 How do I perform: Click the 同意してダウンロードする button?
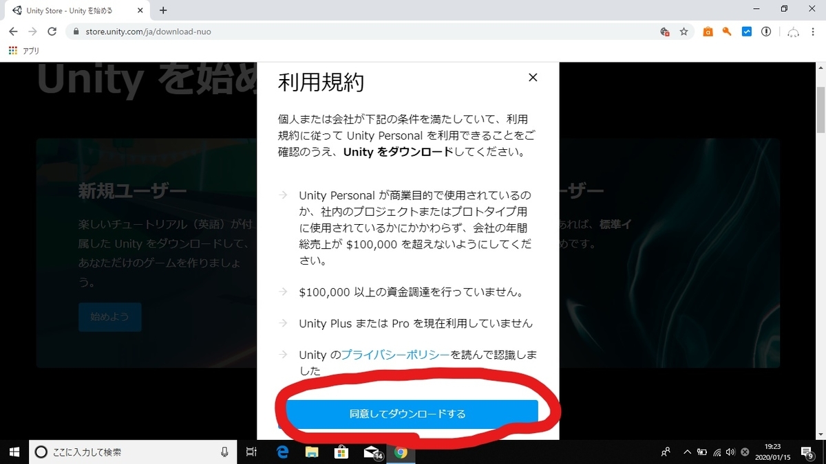(x=412, y=414)
